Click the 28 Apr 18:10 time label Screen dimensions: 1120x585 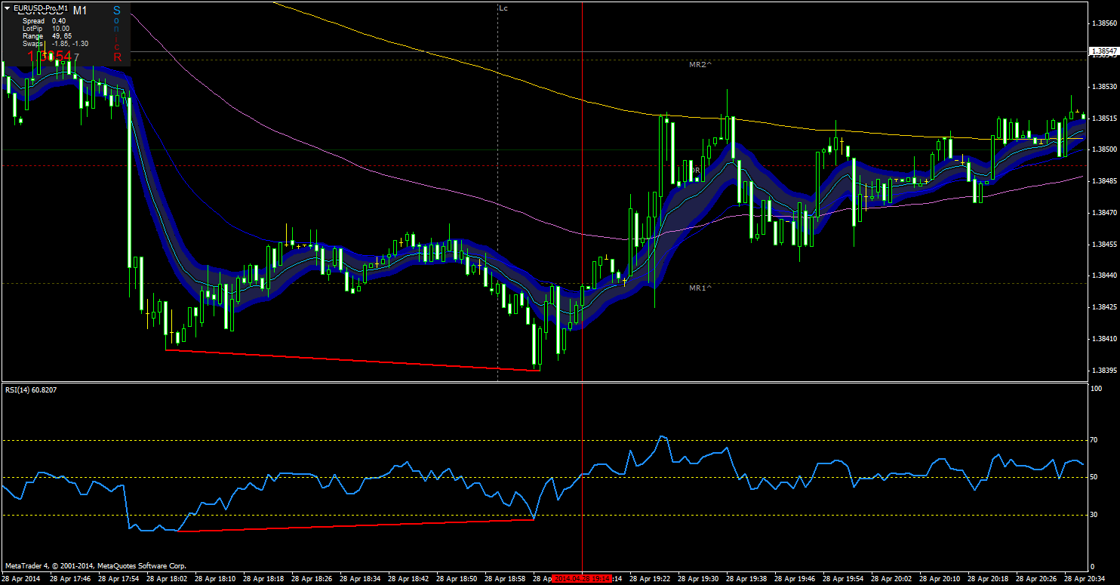(x=214, y=579)
